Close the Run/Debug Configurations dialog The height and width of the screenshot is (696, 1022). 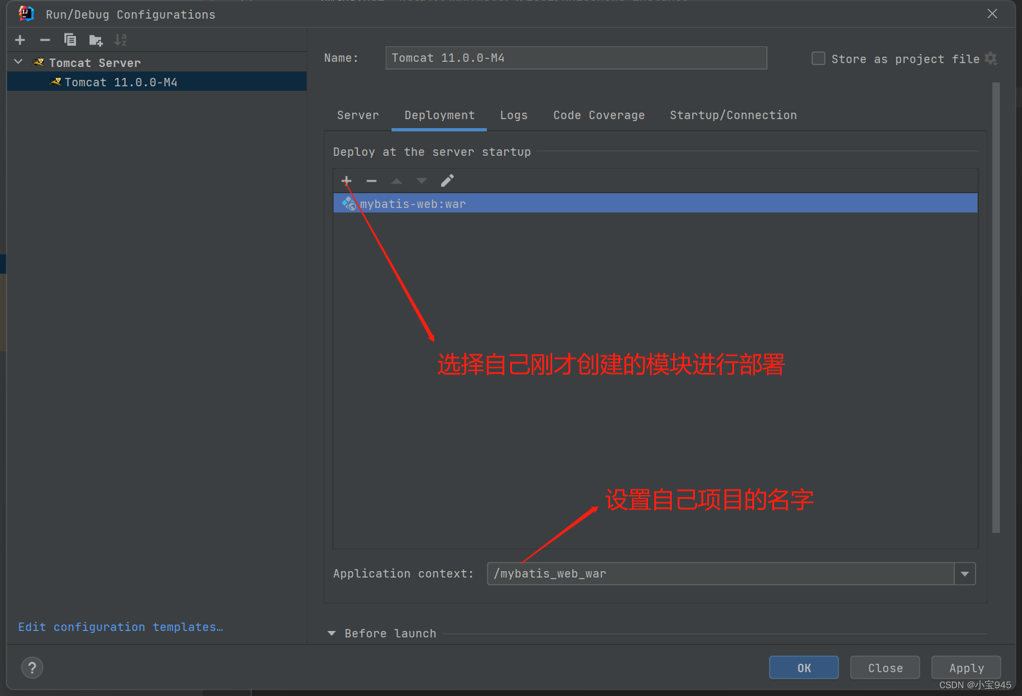tap(992, 14)
